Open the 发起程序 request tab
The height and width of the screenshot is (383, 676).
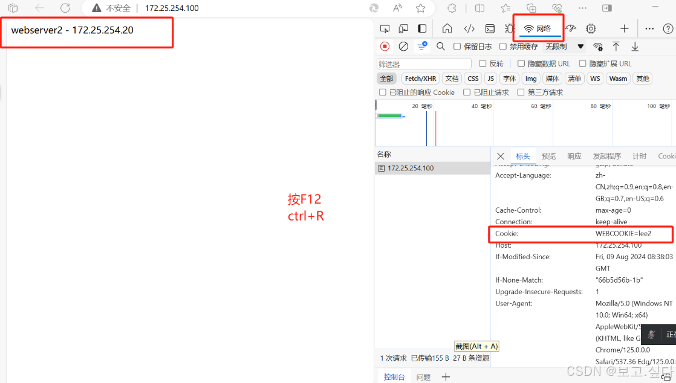tap(606, 156)
